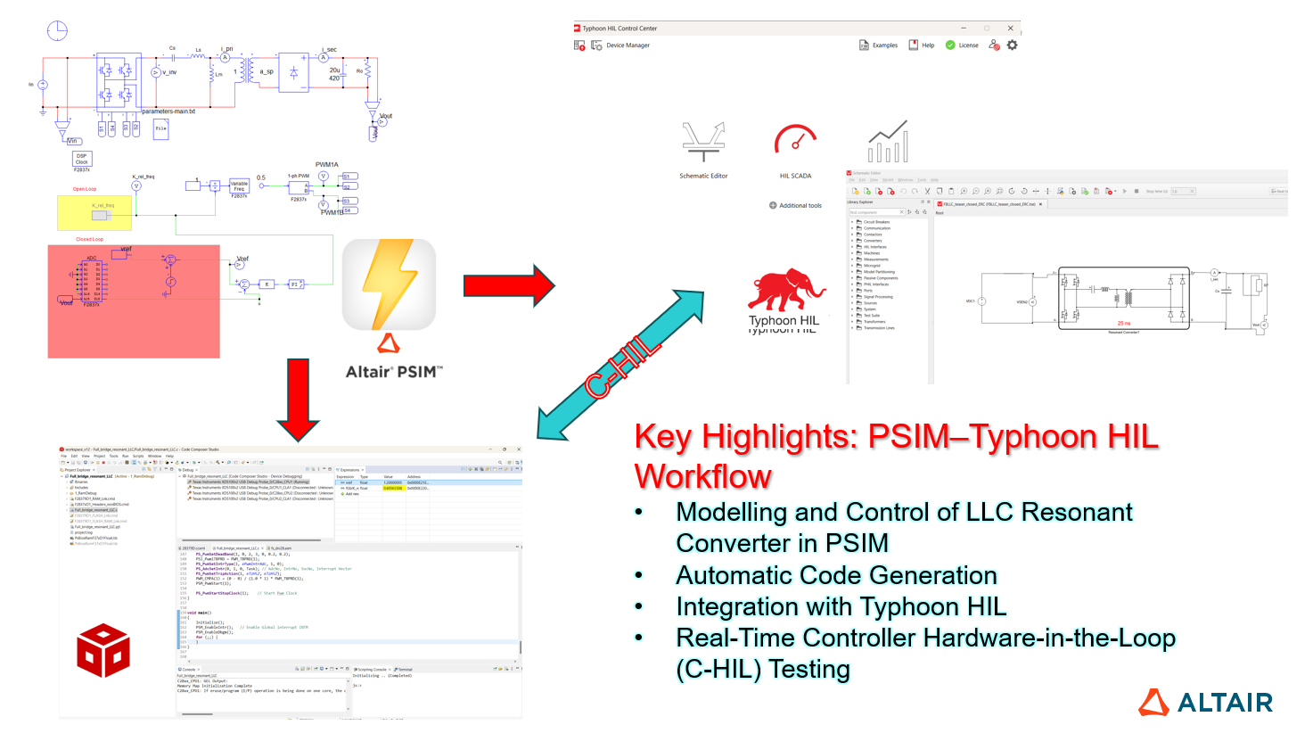Click the Copy icon in the Schematic Editor toolbar

[940, 191]
